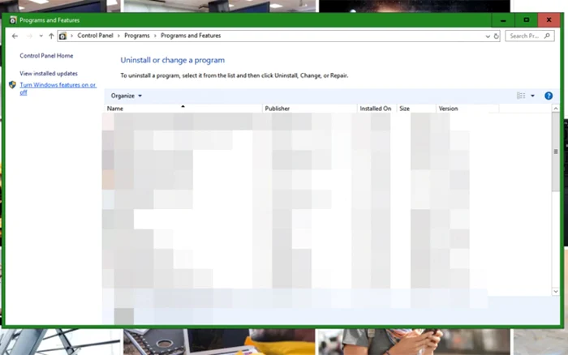
Task: Select Control Panel in the breadcrumb
Action: point(95,36)
